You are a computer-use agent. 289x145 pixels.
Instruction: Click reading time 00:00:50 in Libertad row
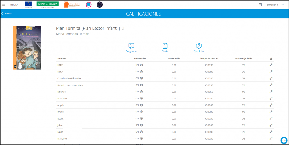[x=209, y=92]
